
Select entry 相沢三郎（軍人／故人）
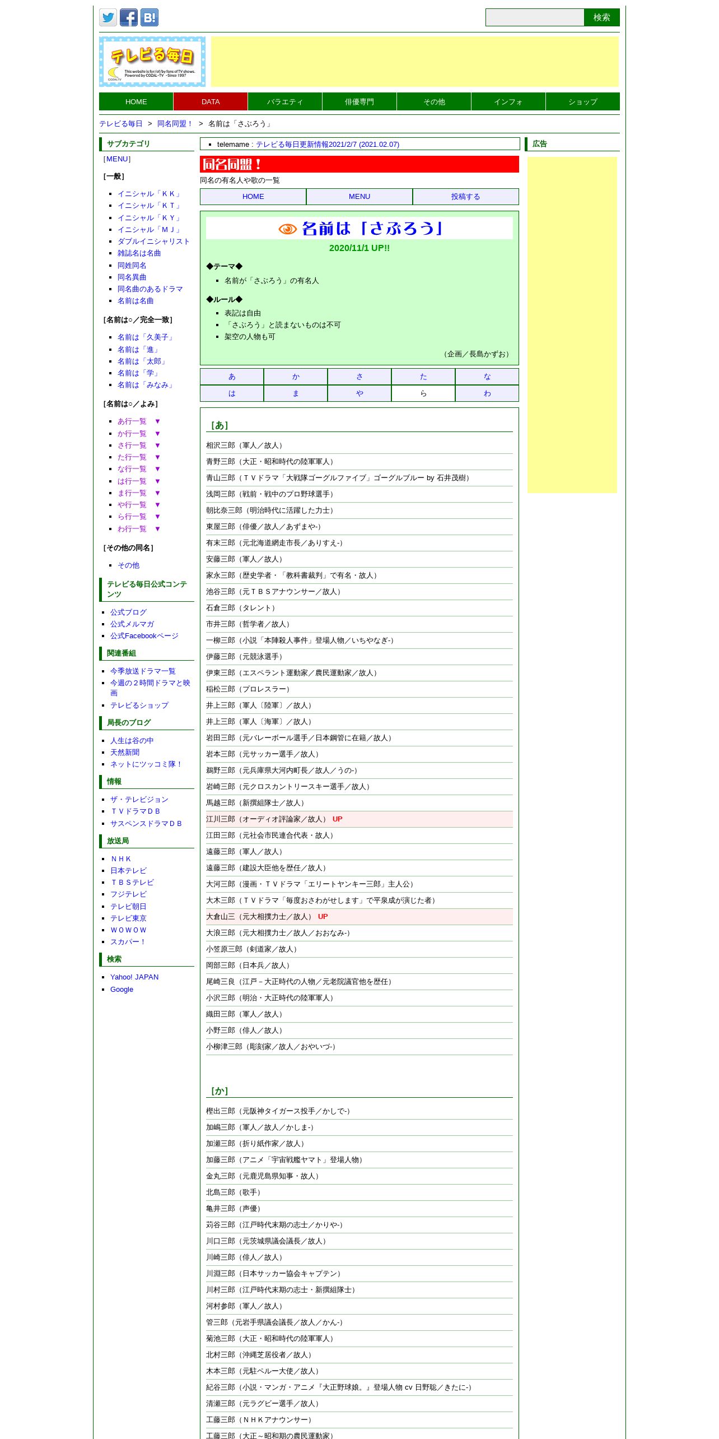coord(359,445)
